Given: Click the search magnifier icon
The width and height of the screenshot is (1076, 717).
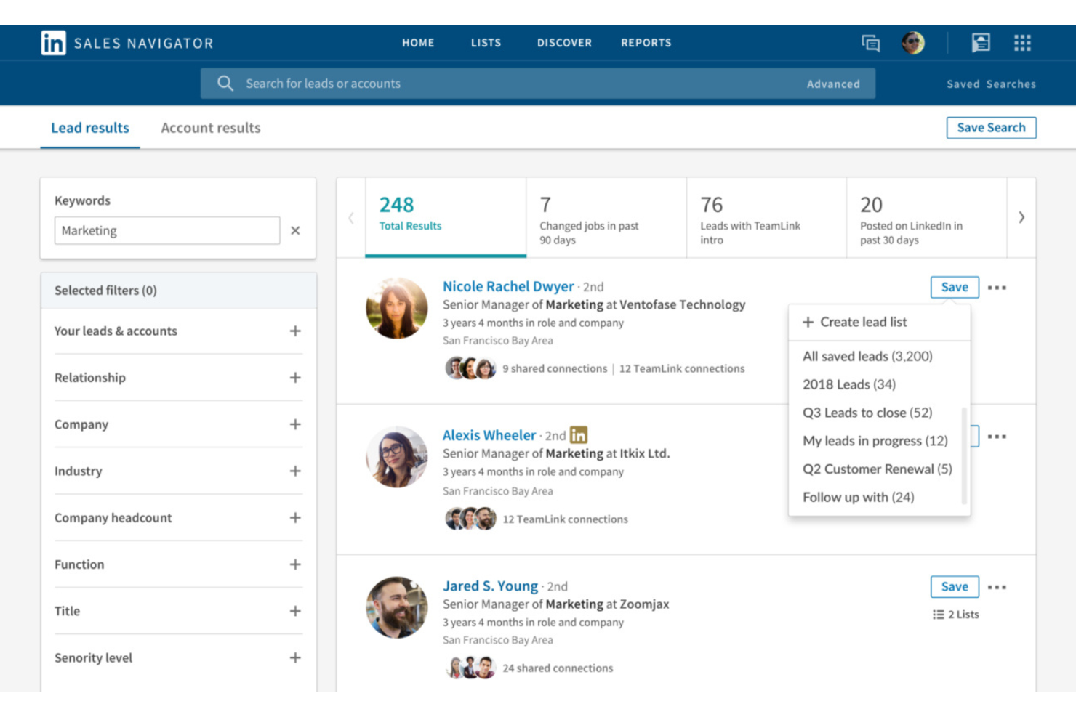Looking at the screenshot, I should coord(225,84).
